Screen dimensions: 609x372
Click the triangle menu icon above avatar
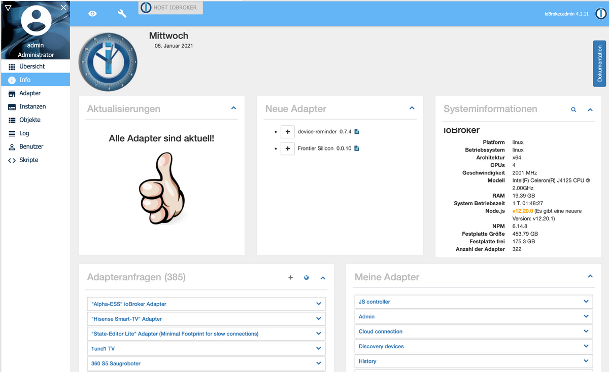tap(8, 7)
